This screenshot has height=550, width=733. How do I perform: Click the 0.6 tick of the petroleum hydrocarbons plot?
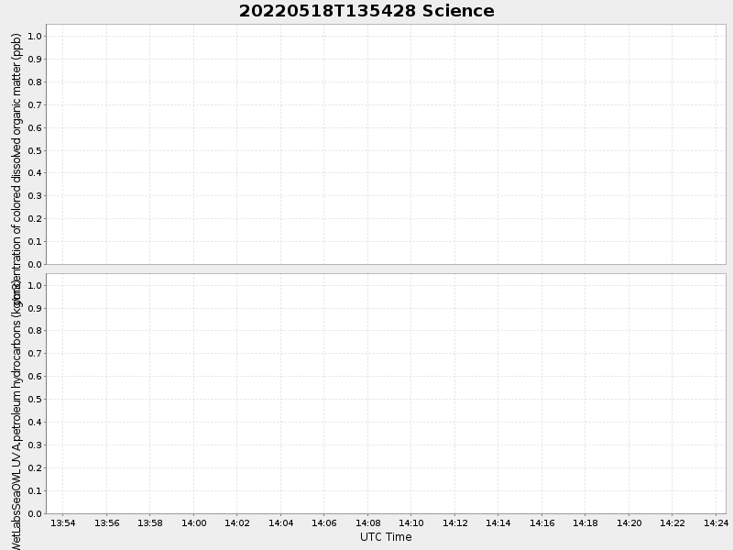[x=35, y=377]
